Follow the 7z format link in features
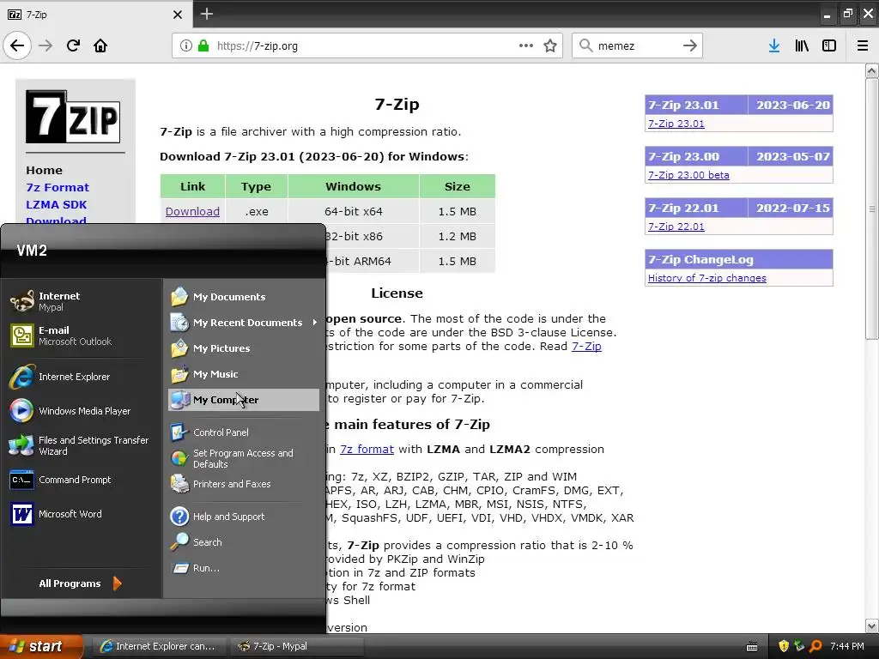879x659 pixels. pyautogui.click(x=367, y=449)
